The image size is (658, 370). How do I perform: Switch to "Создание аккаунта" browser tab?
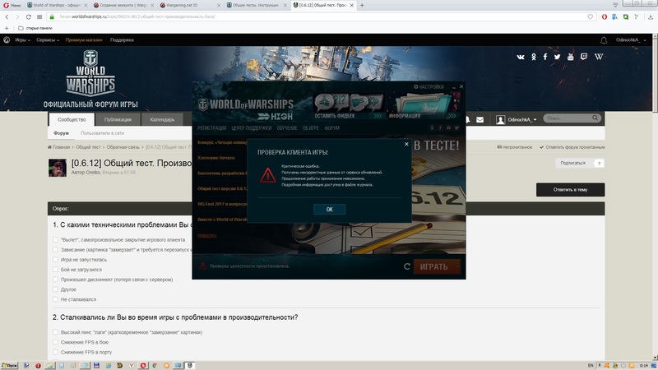point(123,6)
